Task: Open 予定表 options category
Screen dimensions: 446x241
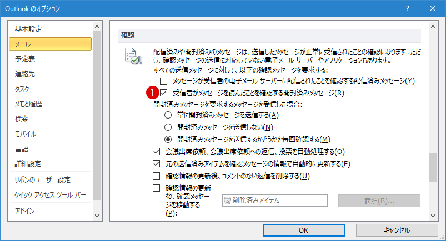Action: tap(51, 59)
